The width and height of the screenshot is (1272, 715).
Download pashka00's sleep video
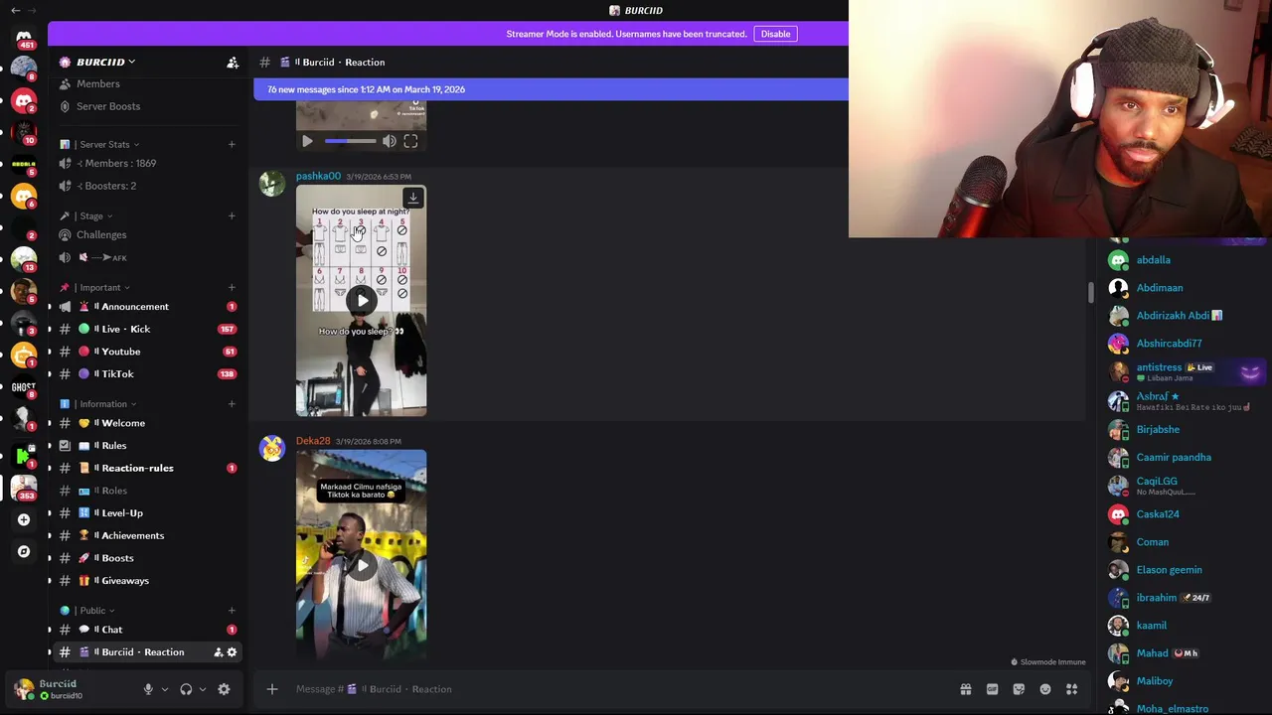(x=412, y=199)
